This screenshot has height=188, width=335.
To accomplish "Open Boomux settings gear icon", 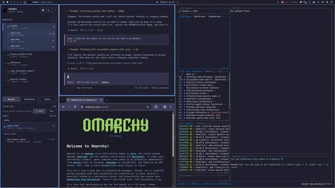I will [43, 10].
